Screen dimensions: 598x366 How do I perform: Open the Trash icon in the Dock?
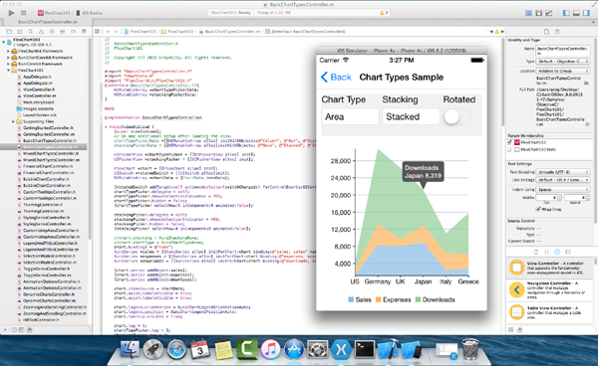(x=470, y=349)
